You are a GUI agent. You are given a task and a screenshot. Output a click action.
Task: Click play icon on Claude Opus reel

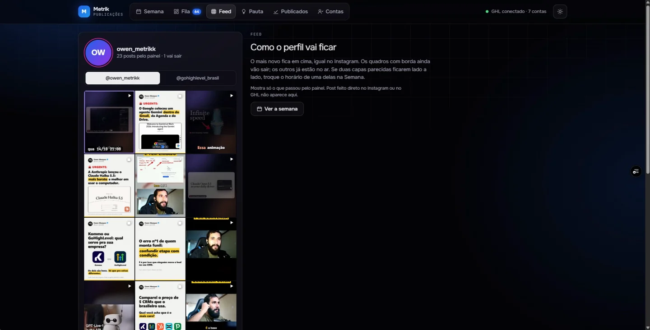pyautogui.click(x=232, y=159)
